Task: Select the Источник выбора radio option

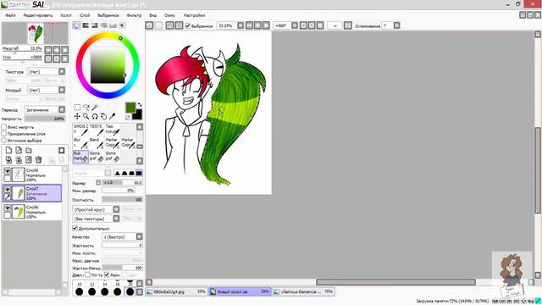Action: tap(4, 141)
